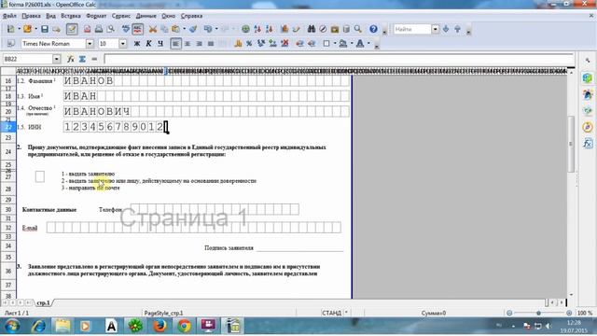Run the Spelling check icon
This screenshot has width=597, height=336.
(x=126, y=29)
